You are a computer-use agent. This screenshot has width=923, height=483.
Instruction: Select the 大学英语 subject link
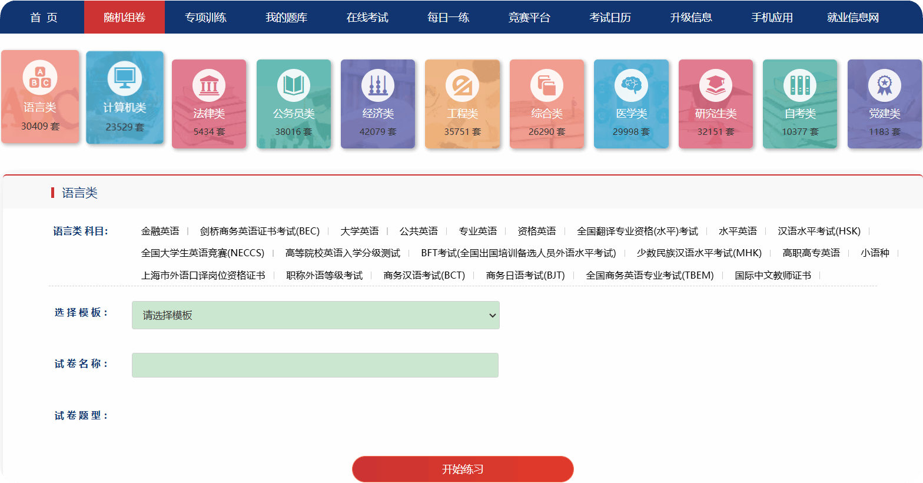pyautogui.click(x=359, y=231)
